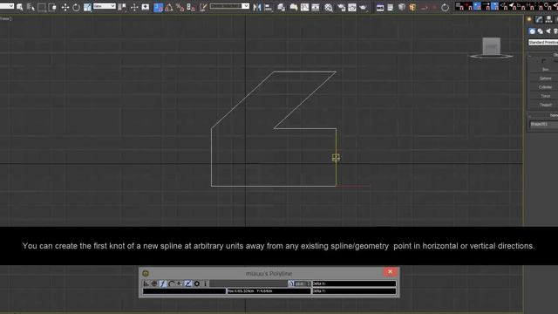Open the Schematic View
Screen dimensions: 558x314
pyautogui.click(x=316, y=7)
